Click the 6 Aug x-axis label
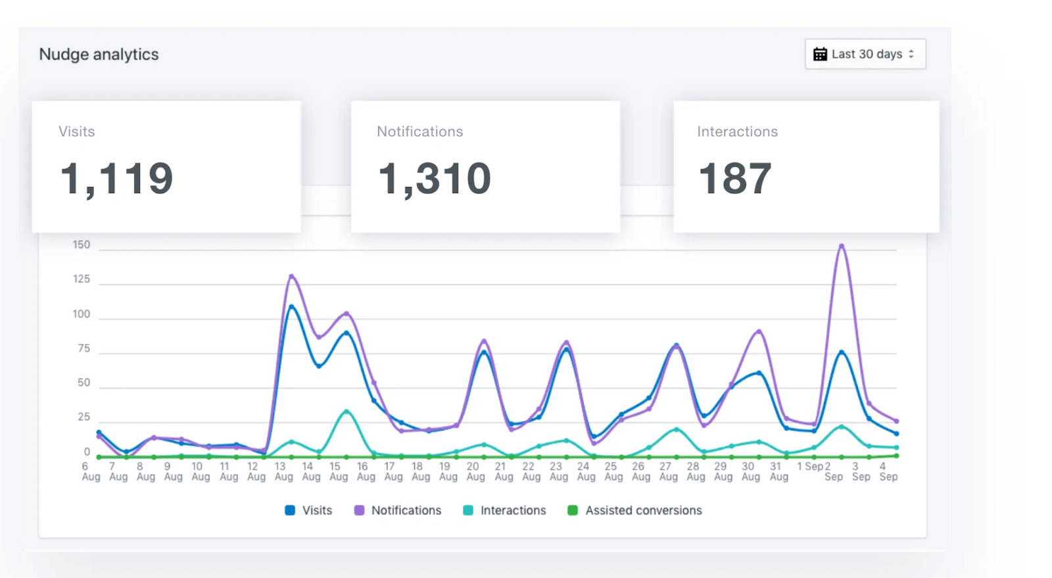This screenshot has height=578, width=1052. [91, 471]
